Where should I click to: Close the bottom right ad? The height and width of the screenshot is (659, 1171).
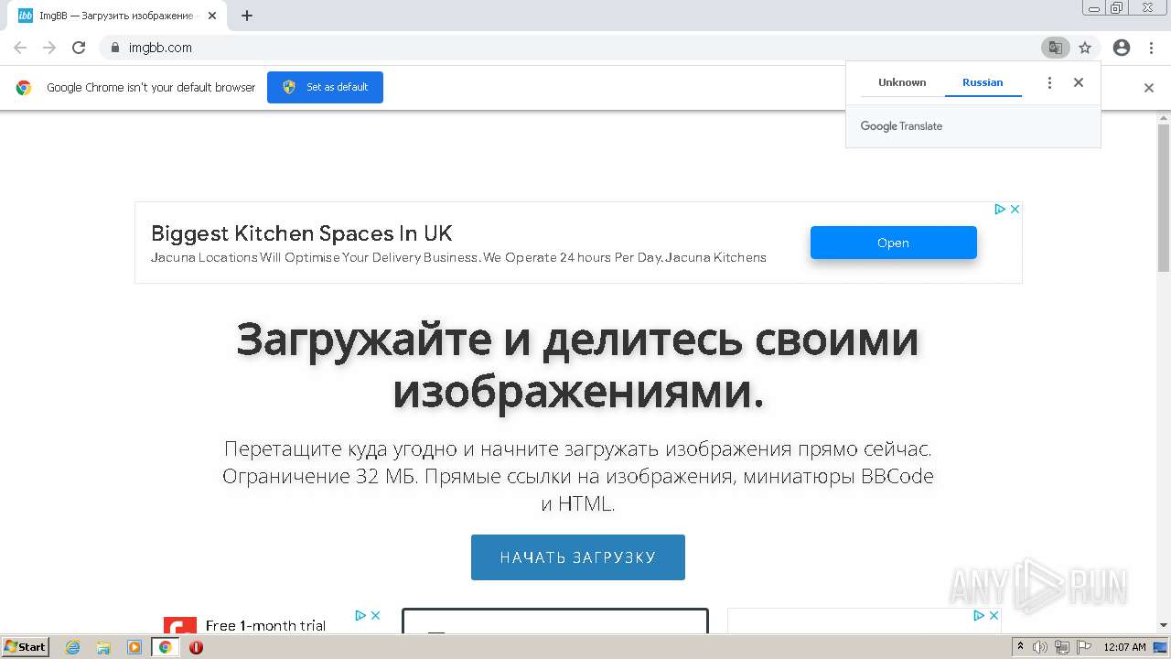click(x=994, y=616)
